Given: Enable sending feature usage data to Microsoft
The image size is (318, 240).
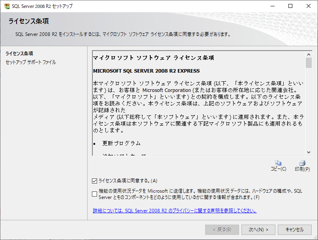Looking at the screenshot, I should 94,194.
